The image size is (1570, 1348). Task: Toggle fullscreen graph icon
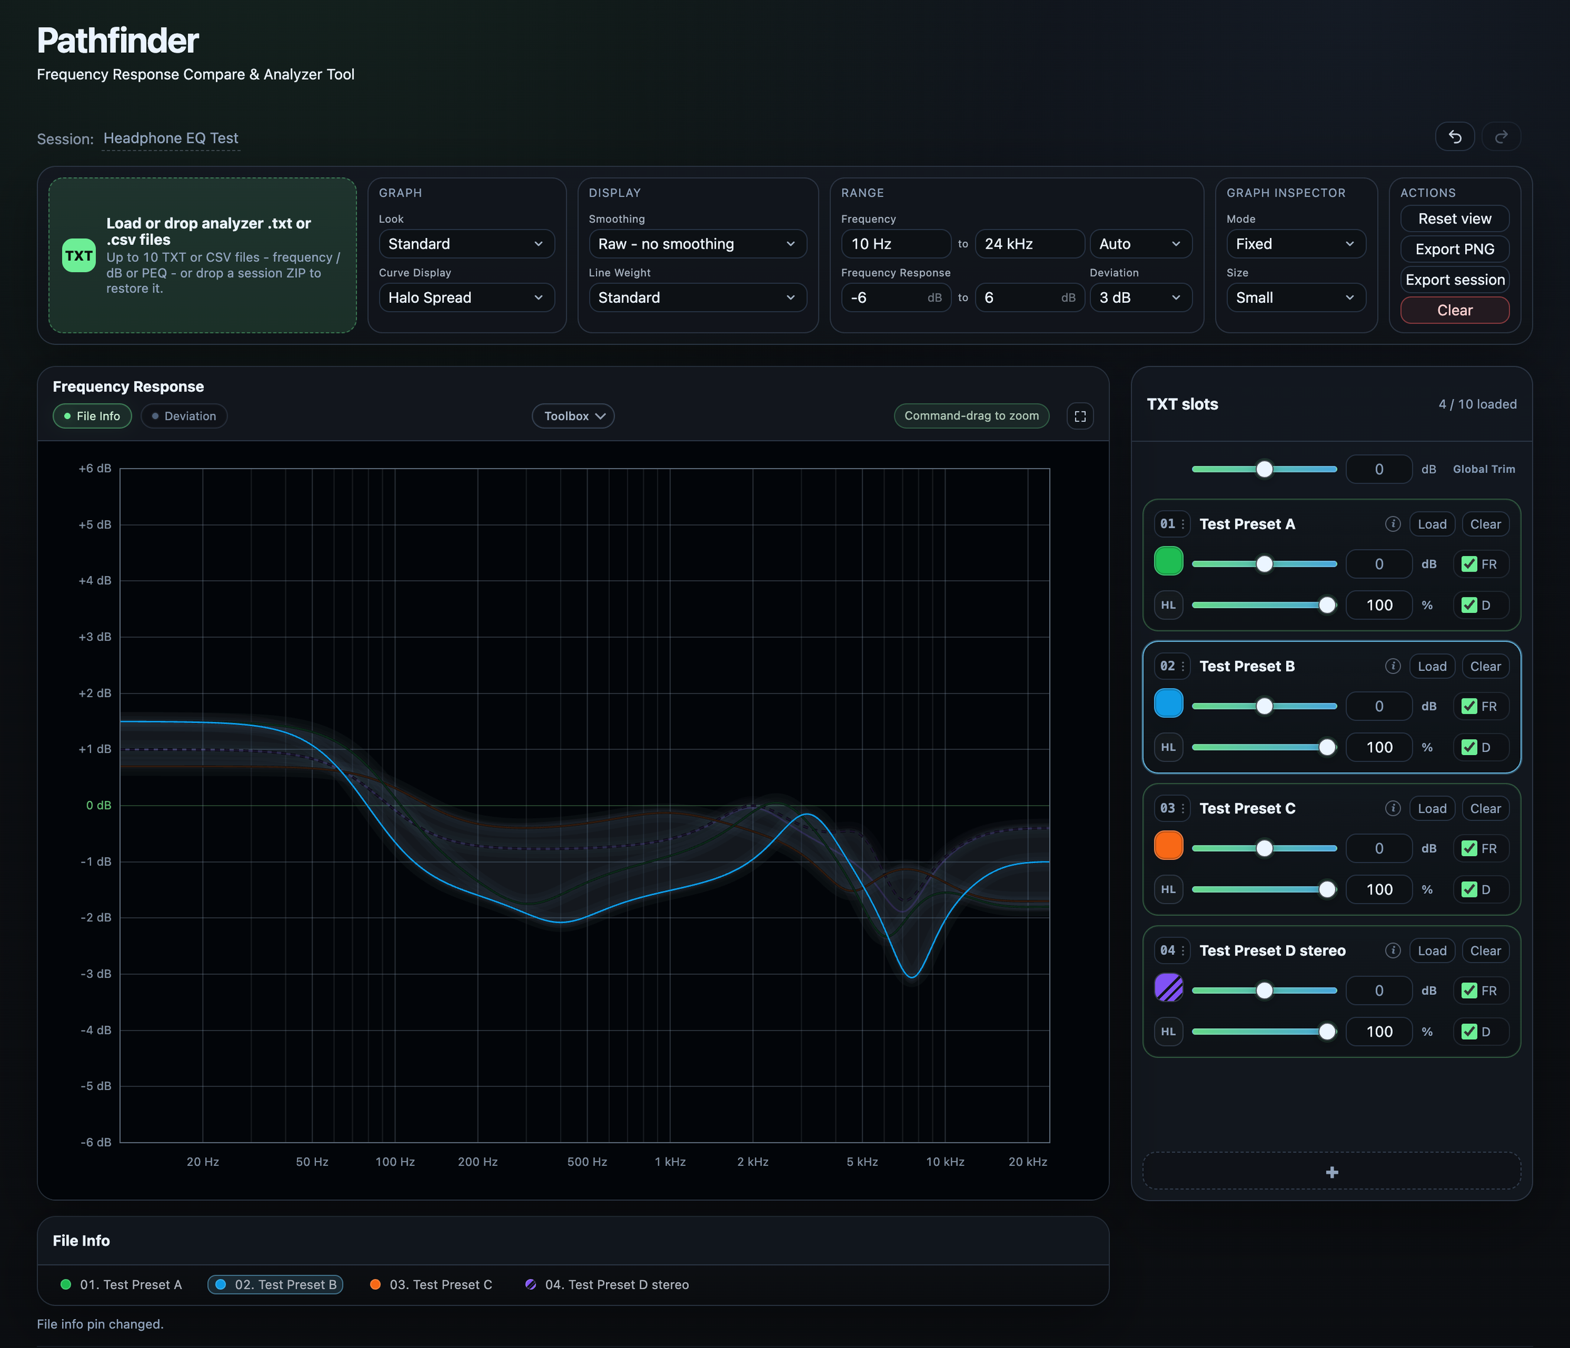1080,416
